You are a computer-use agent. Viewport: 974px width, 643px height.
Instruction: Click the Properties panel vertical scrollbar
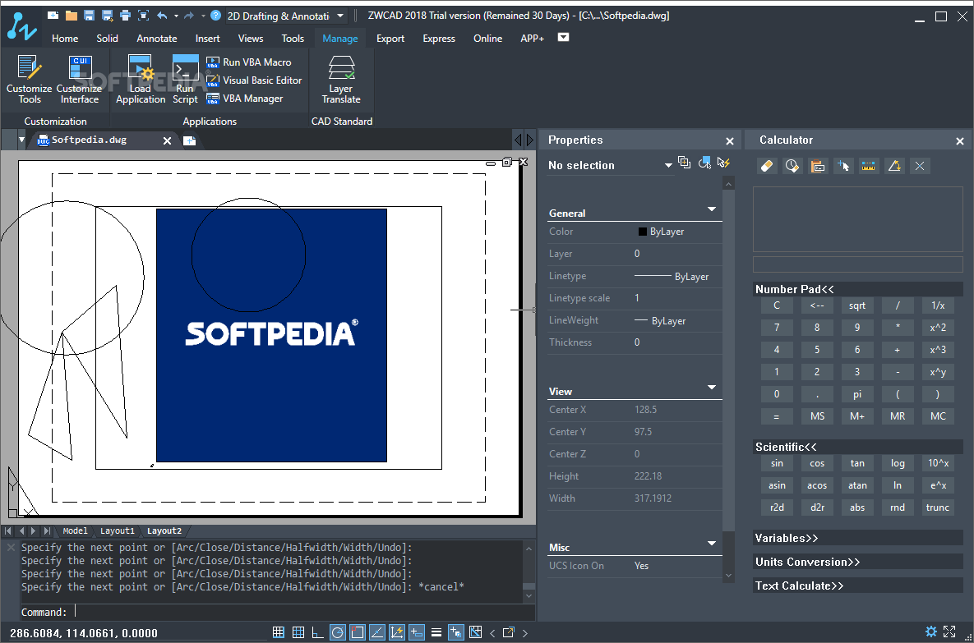click(729, 379)
